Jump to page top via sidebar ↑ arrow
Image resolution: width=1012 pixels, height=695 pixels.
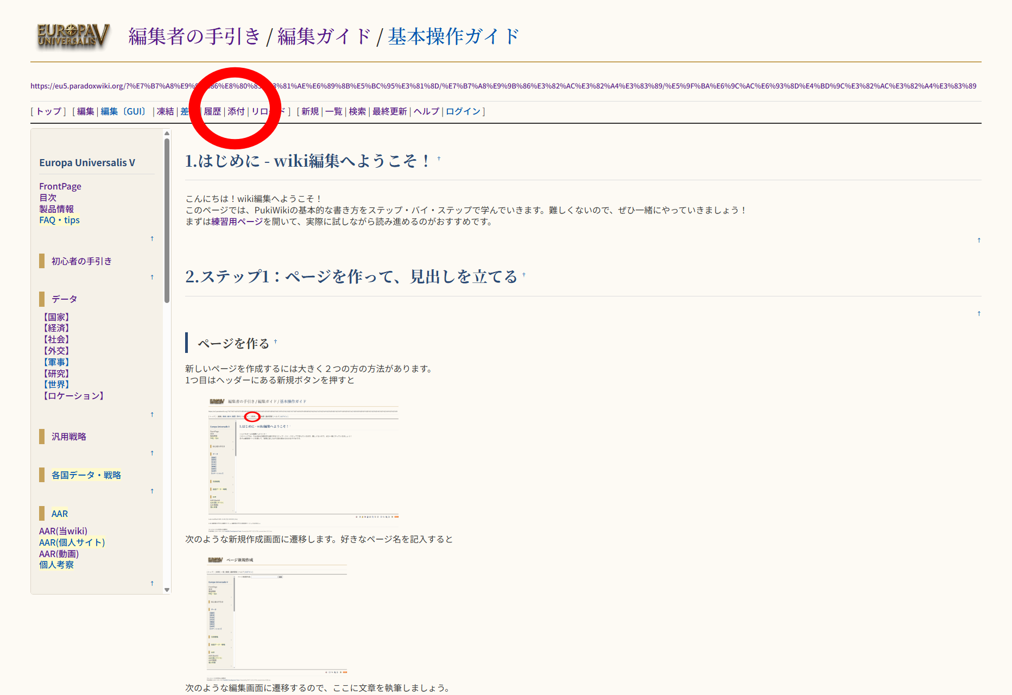pos(152,239)
